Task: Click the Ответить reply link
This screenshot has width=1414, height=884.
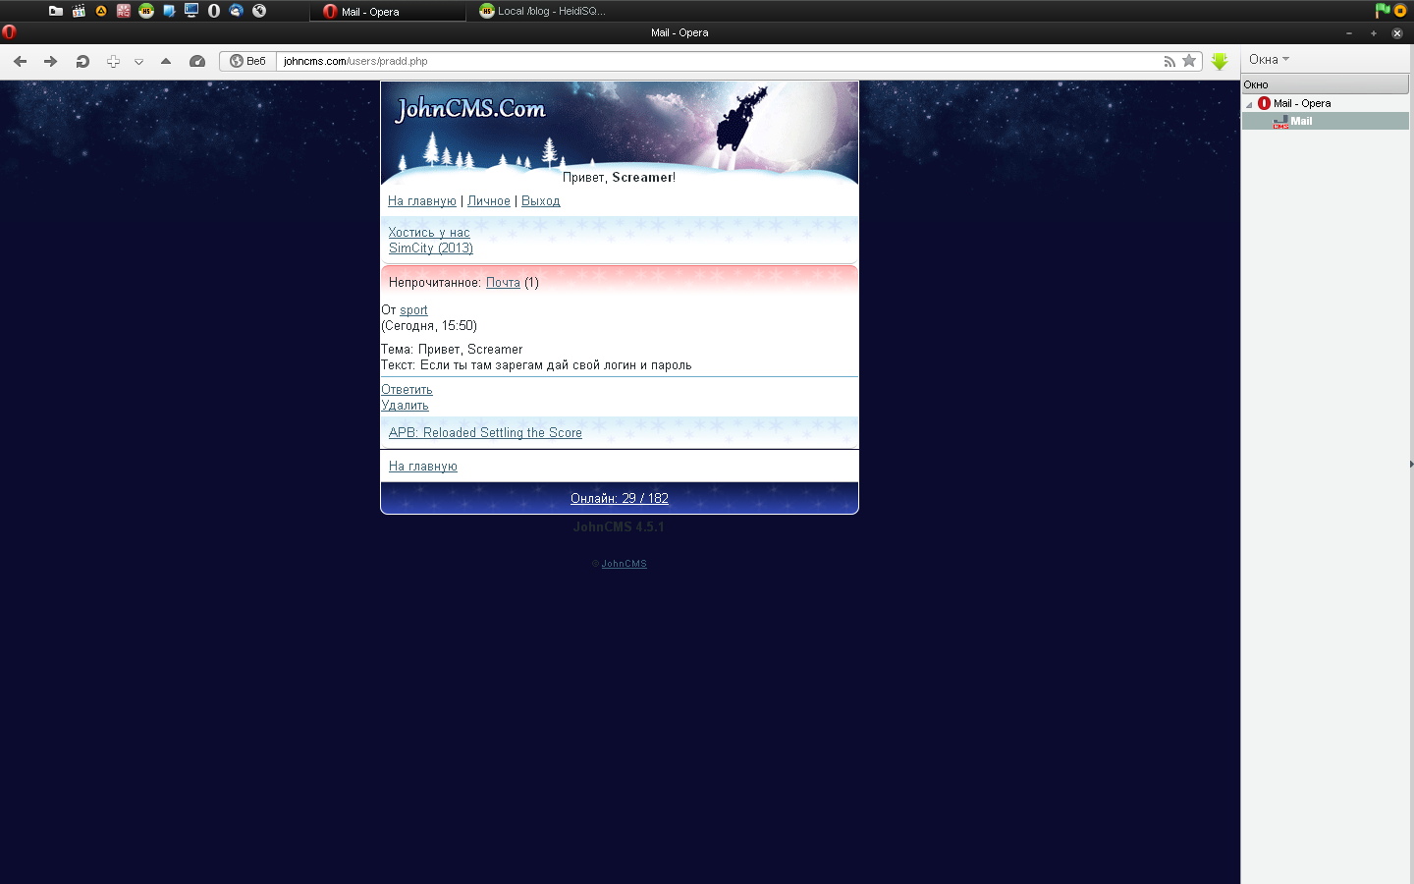Action: pyautogui.click(x=407, y=390)
